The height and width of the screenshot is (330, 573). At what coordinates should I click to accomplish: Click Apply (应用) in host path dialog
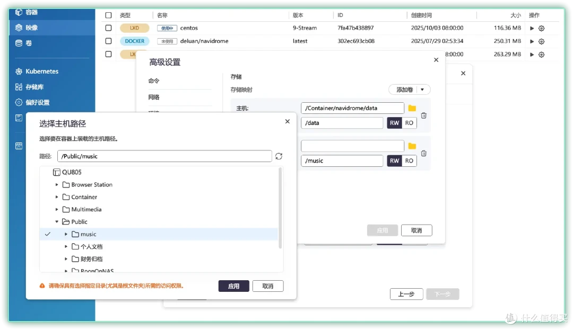click(x=234, y=286)
